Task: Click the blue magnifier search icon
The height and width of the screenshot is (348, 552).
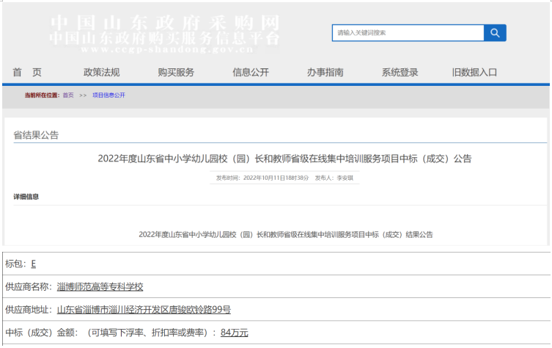Action: click(x=495, y=33)
